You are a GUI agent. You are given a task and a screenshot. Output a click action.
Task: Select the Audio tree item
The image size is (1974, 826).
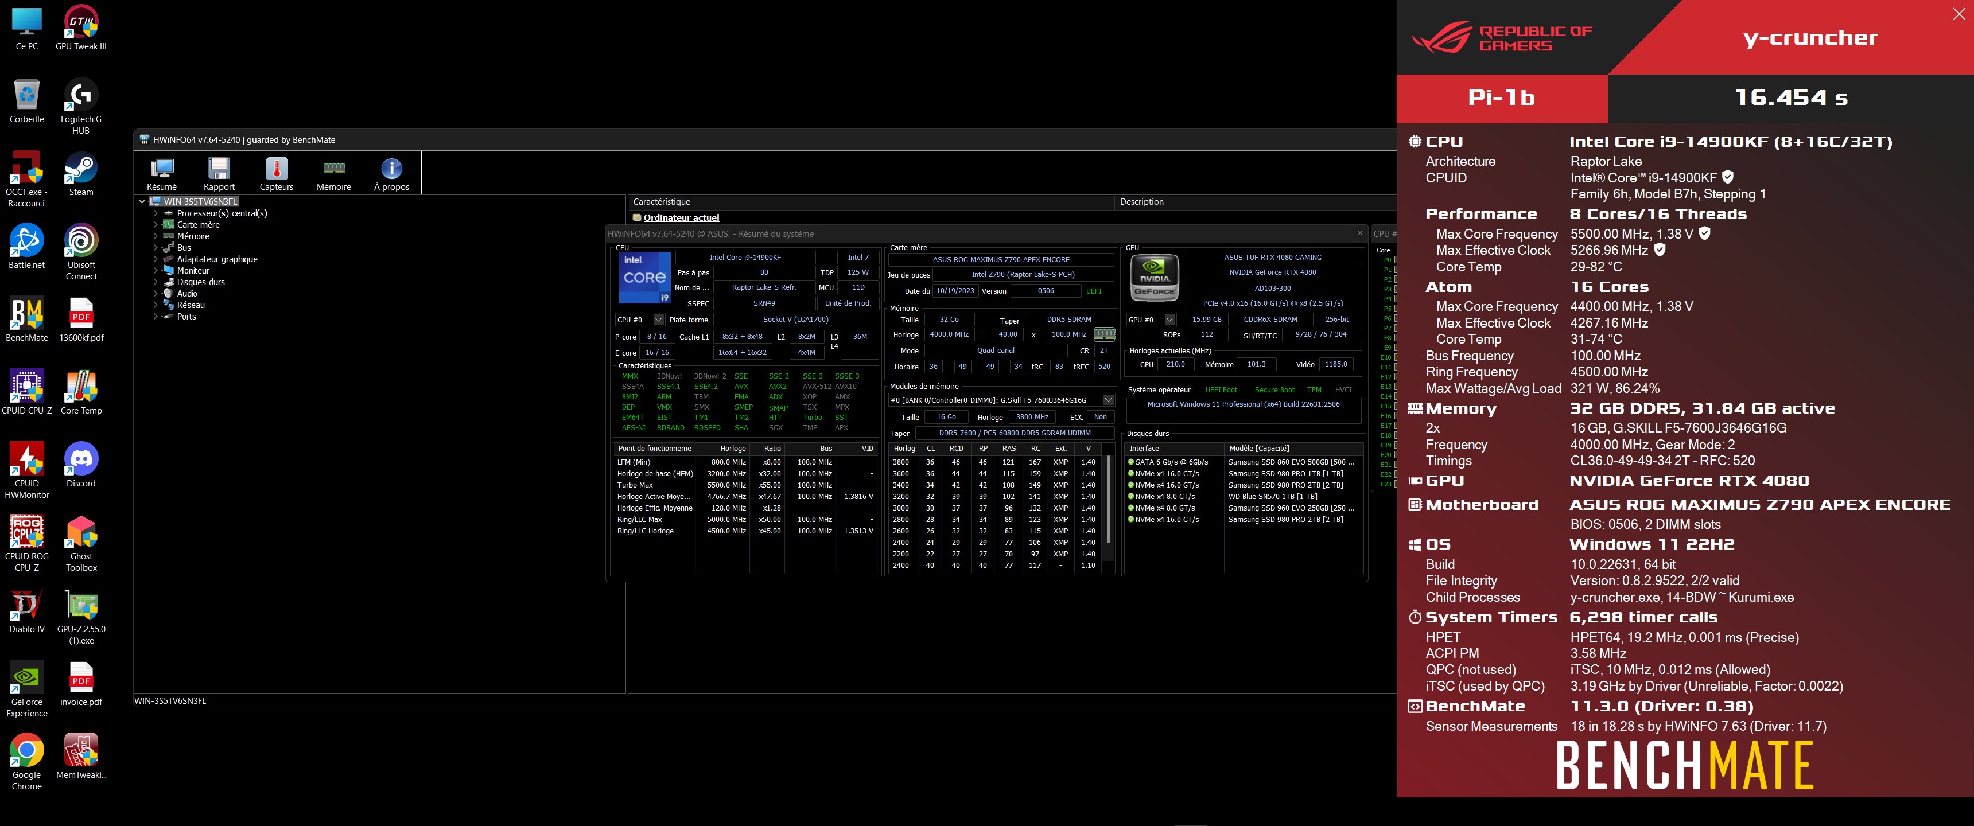(187, 294)
